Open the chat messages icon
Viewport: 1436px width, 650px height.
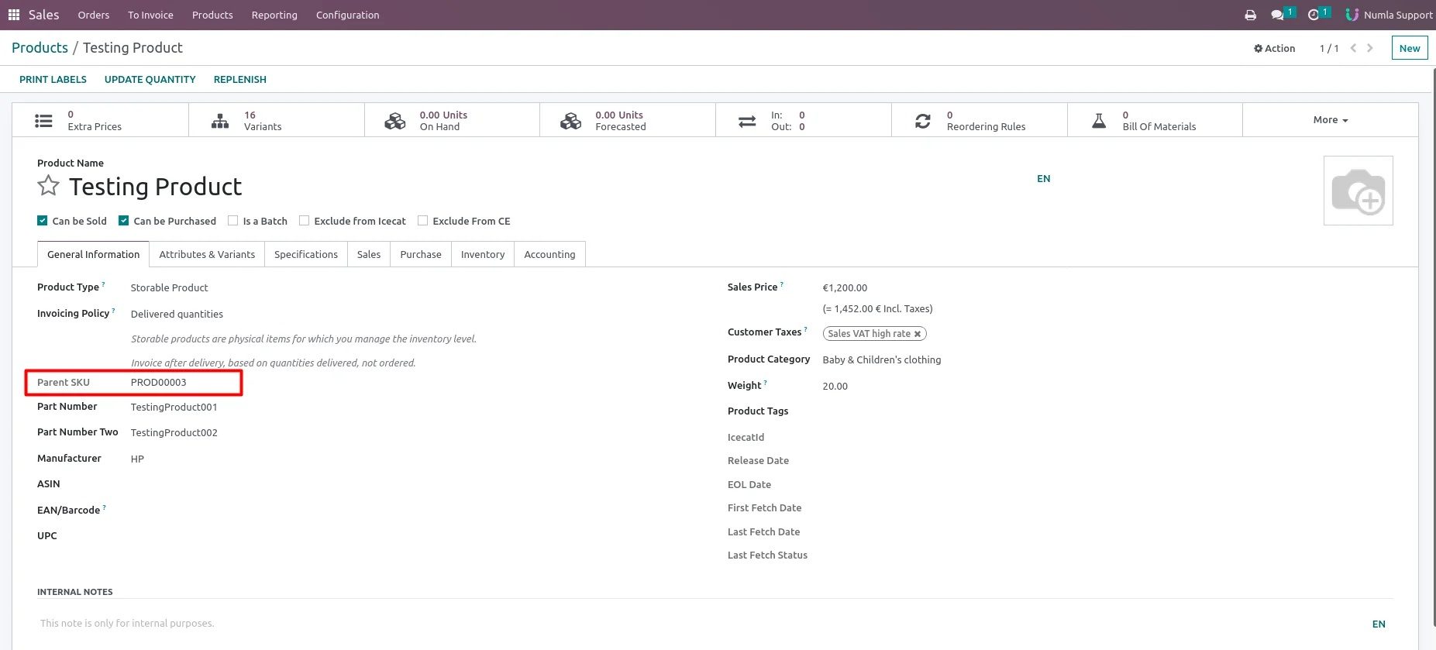tap(1277, 15)
